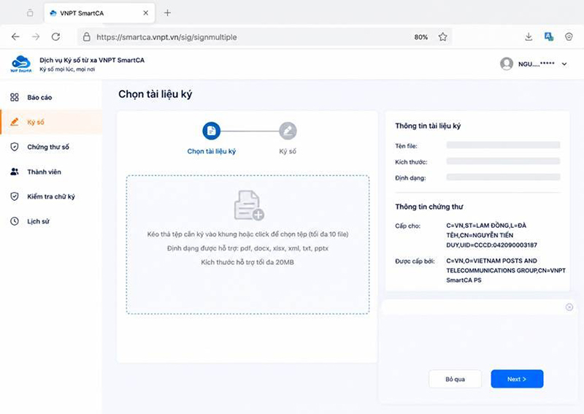This screenshot has width=584, height=414.
Task: Open Thành viên in the sidebar
Action: [51, 172]
